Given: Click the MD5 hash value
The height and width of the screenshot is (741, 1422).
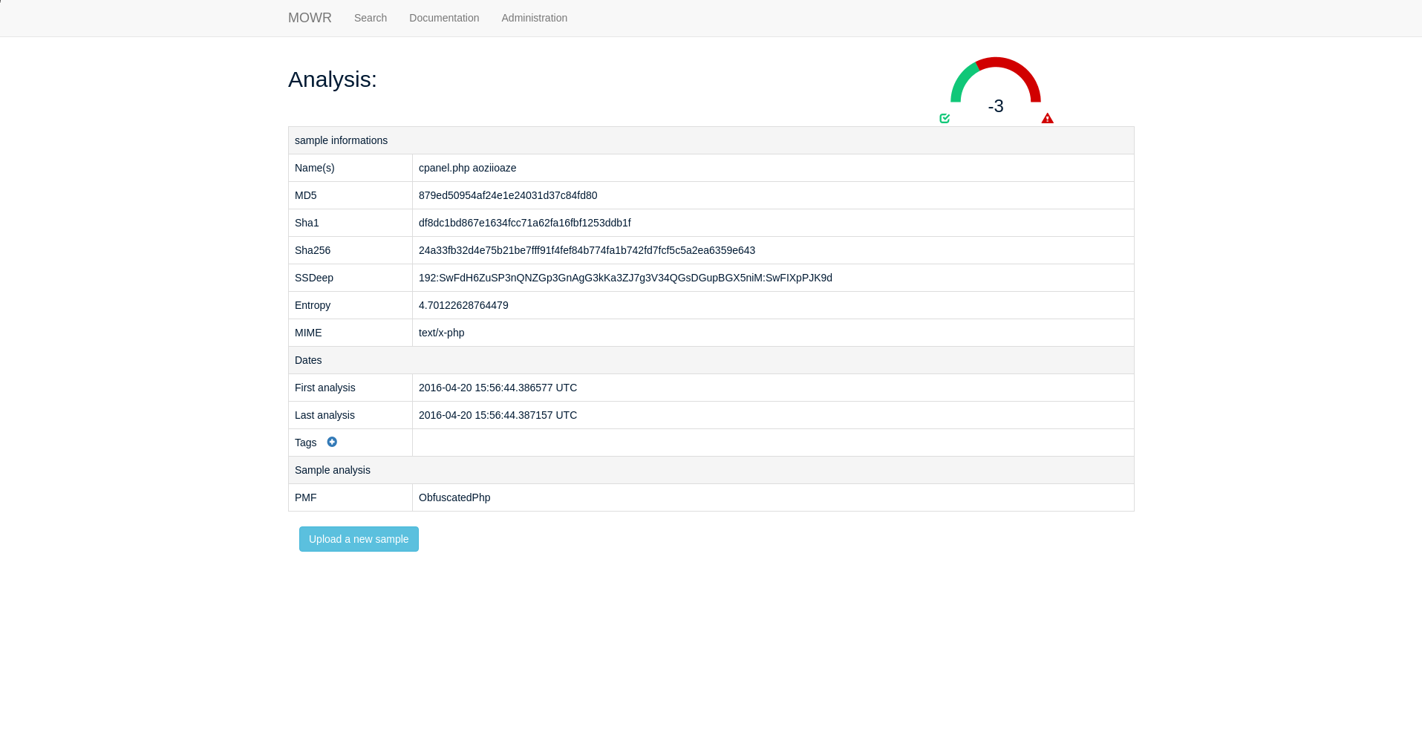Looking at the screenshot, I should pyautogui.click(x=508, y=195).
